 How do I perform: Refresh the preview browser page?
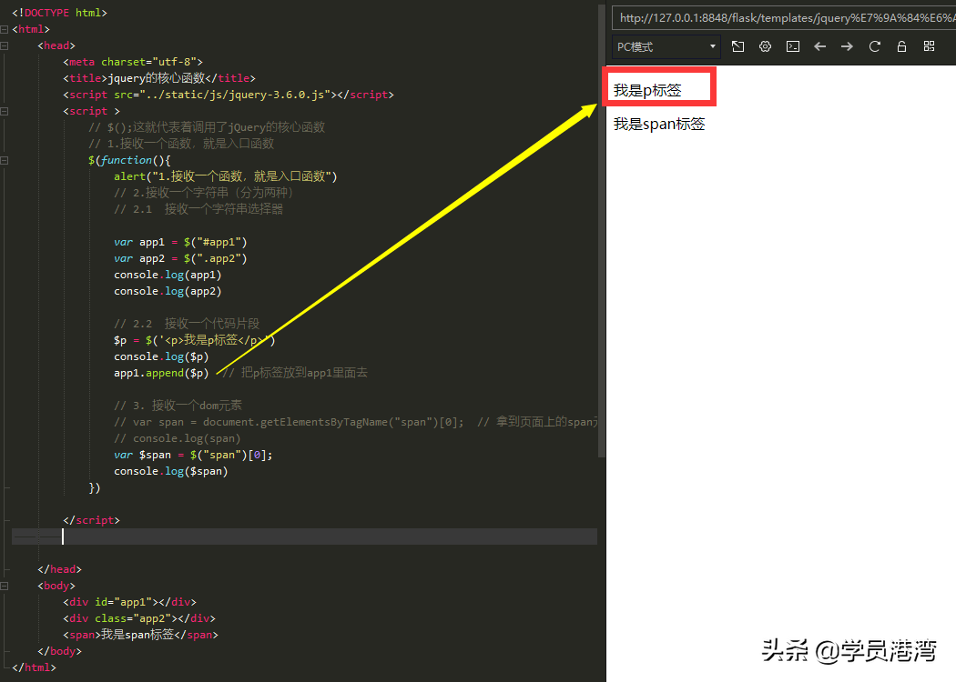(874, 46)
